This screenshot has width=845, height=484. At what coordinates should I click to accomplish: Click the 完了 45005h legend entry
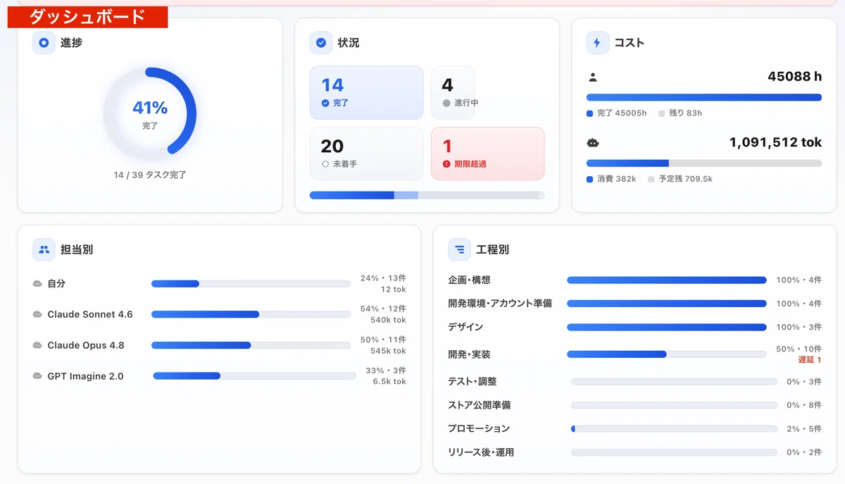(x=617, y=113)
